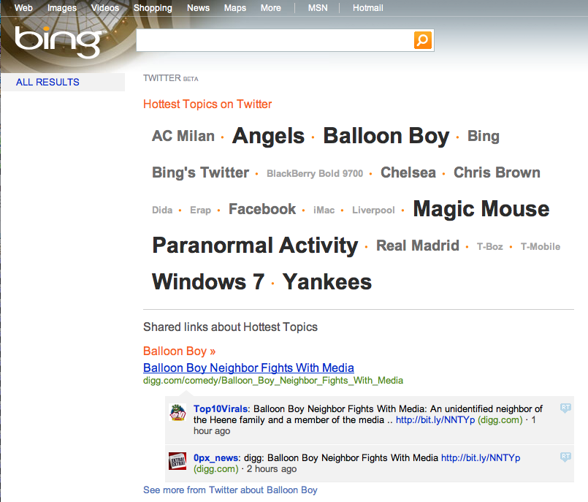Open the Top10Virals username link
The image size is (588, 502).
coord(221,408)
